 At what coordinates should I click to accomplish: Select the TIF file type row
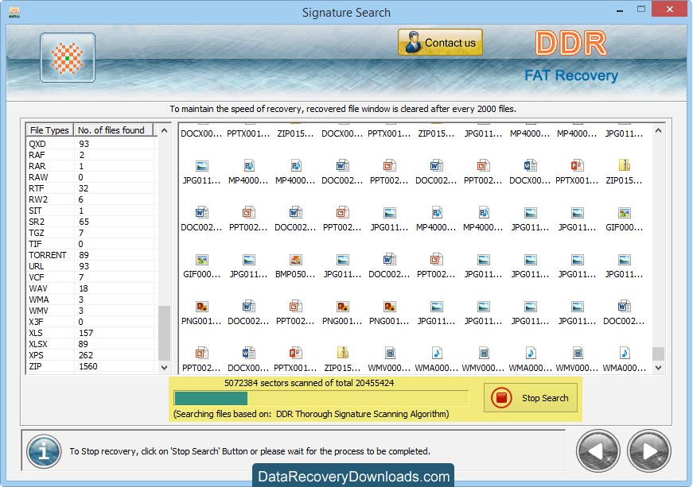[x=91, y=244]
